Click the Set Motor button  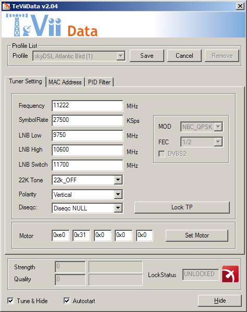[197, 235]
